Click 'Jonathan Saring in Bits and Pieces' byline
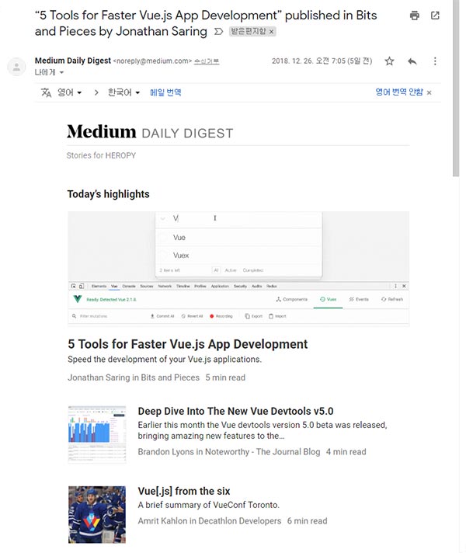Viewport: 466px width, 553px height. click(134, 377)
